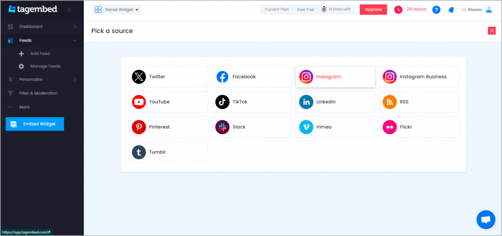This screenshot has height=236, width=502.
Task: Click the Feeds sidebar icon
Action: 10,41
